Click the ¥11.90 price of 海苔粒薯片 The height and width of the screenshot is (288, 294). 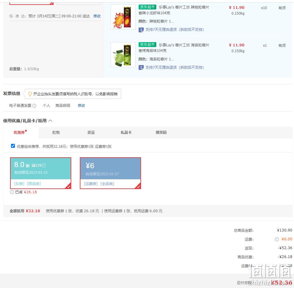(237, 45)
